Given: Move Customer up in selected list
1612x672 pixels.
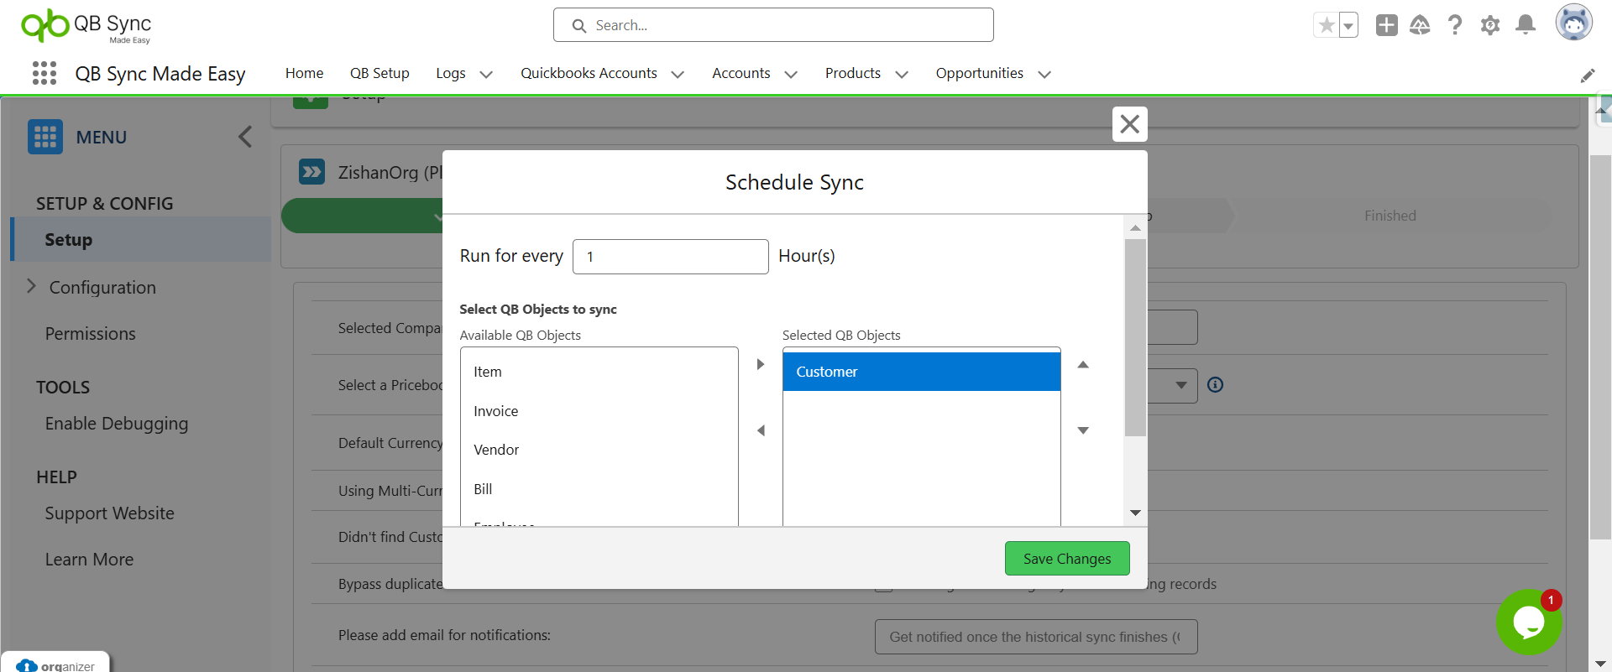Looking at the screenshot, I should (x=1083, y=365).
